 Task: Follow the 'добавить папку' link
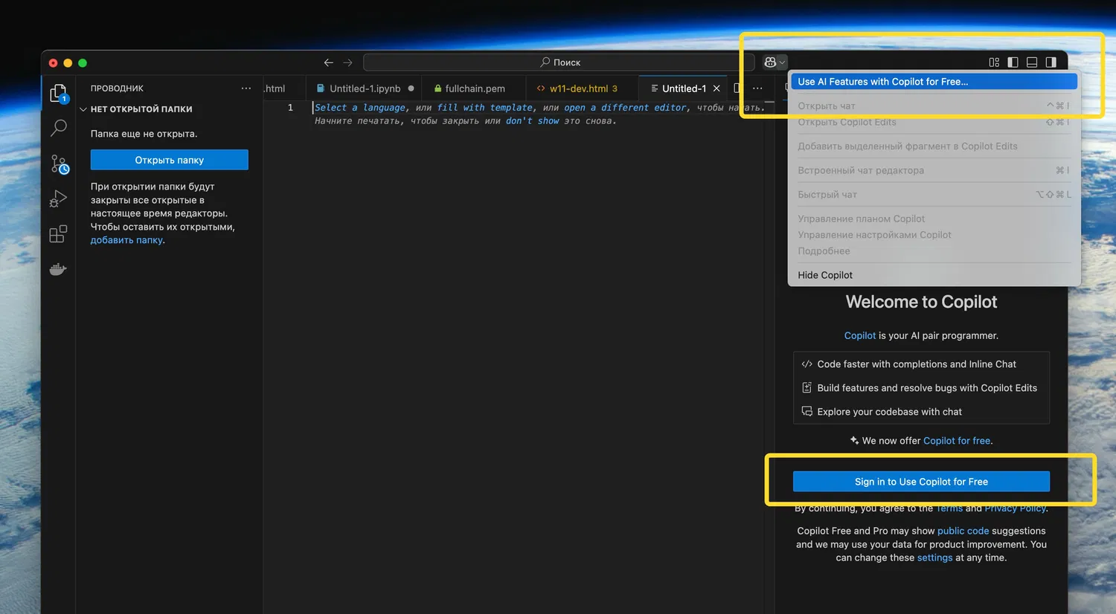[126, 240]
